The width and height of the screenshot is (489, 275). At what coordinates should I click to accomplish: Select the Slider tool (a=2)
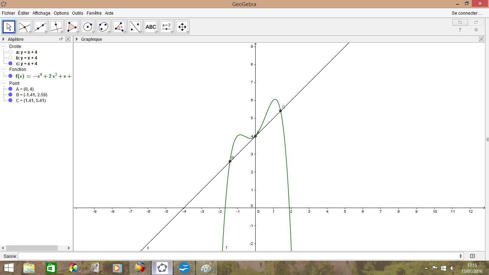click(166, 27)
